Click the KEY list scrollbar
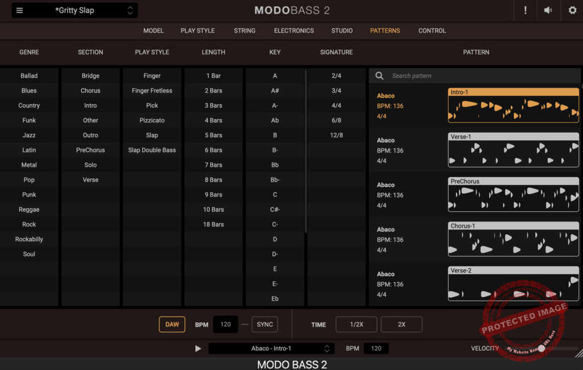The width and height of the screenshot is (583, 370). (x=306, y=151)
